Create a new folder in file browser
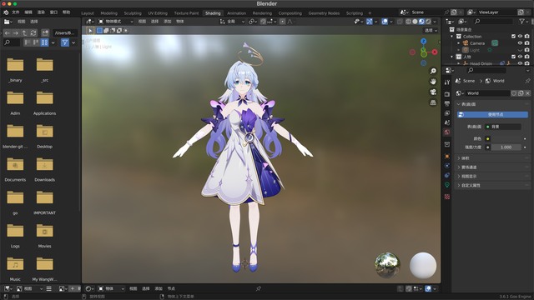 coord(45,33)
